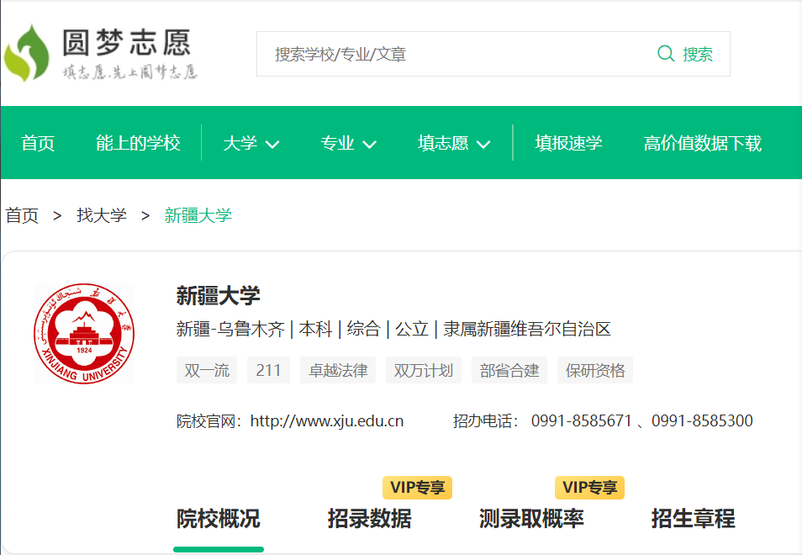The image size is (802, 555).
Task: Click the phone number 0991-8585671
Action: (x=582, y=421)
